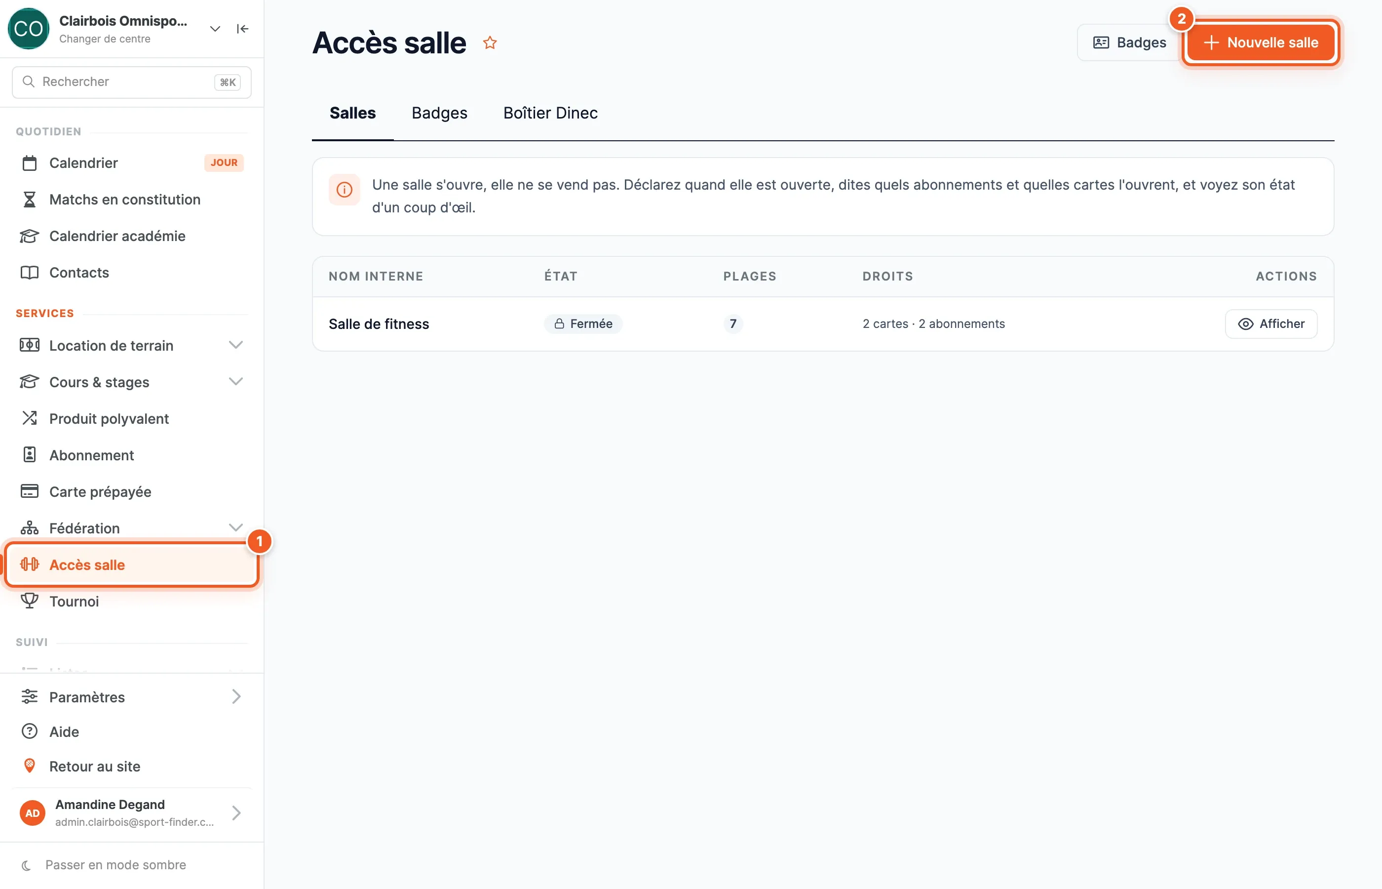Click the question mark icon for Aide
The width and height of the screenshot is (1382, 889).
coord(30,731)
